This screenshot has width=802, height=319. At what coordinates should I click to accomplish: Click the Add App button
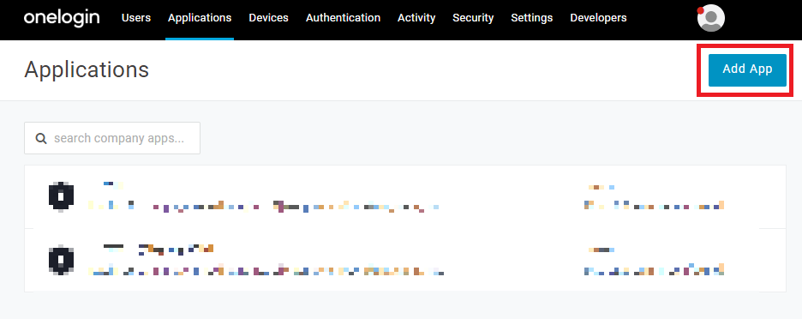(x=747, y=69)
